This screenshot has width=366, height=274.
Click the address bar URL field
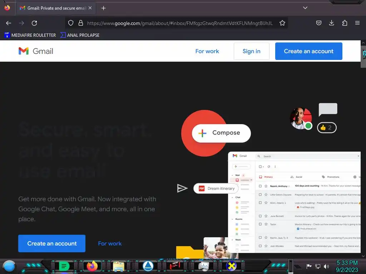click(x=180, y=23)
